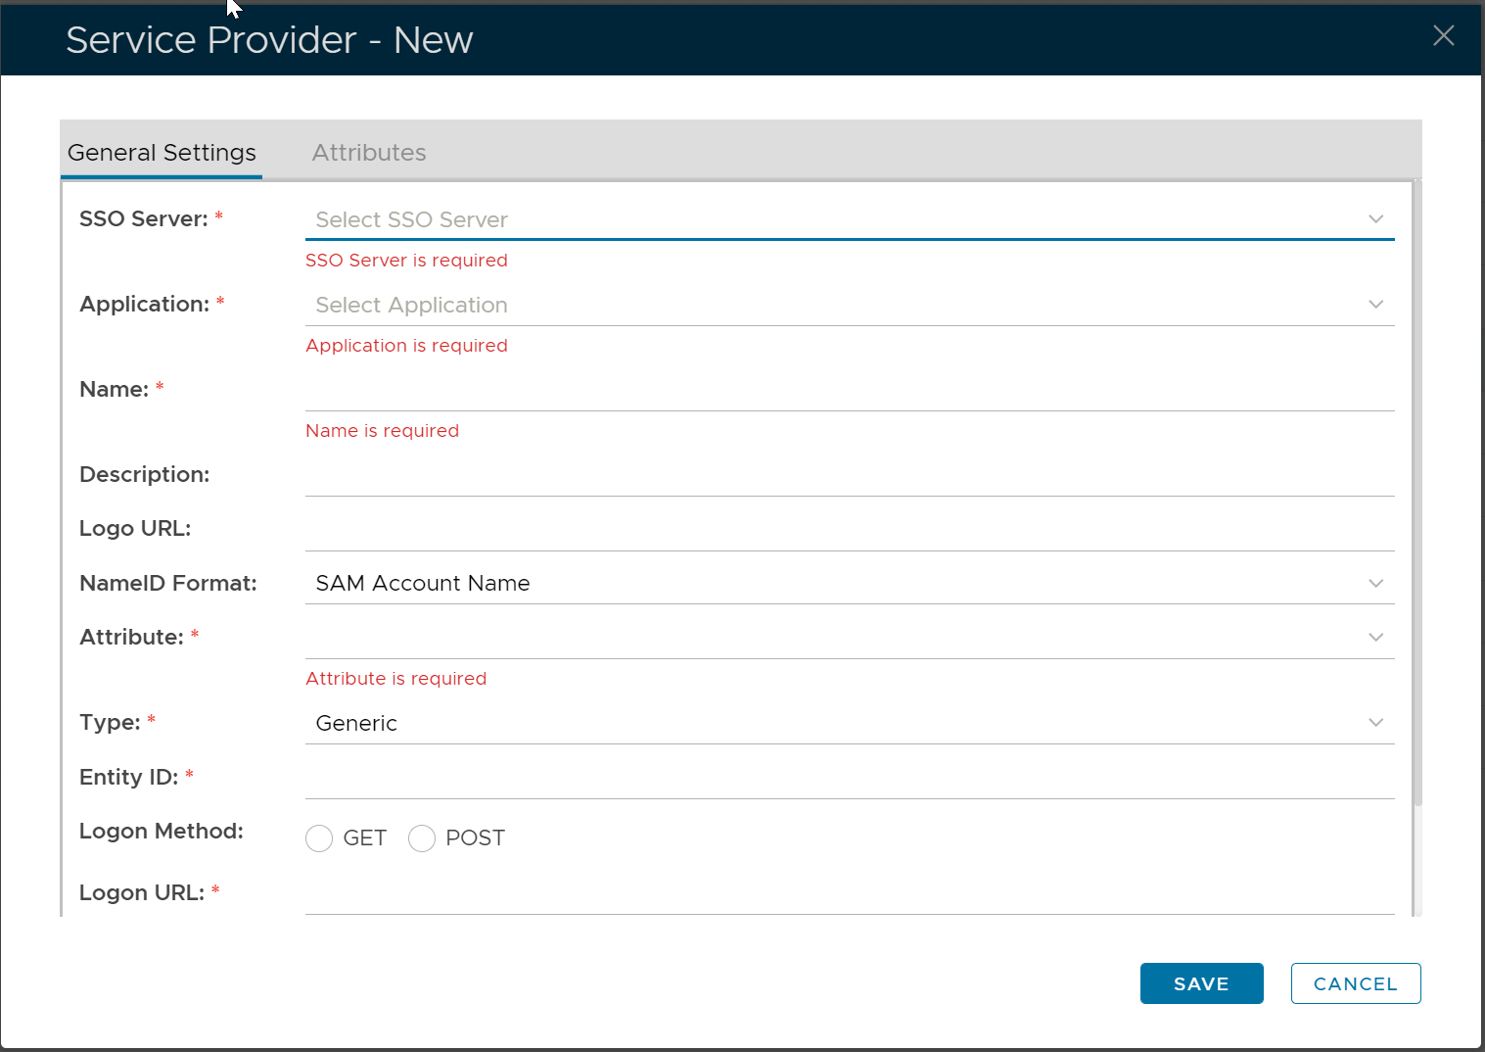
Task: Click the Description text field
Action: 849,476
